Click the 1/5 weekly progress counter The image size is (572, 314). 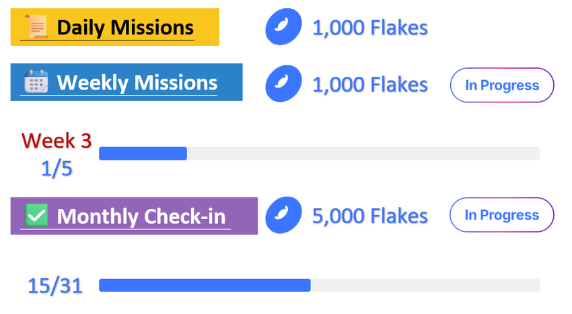coord(57,168)
